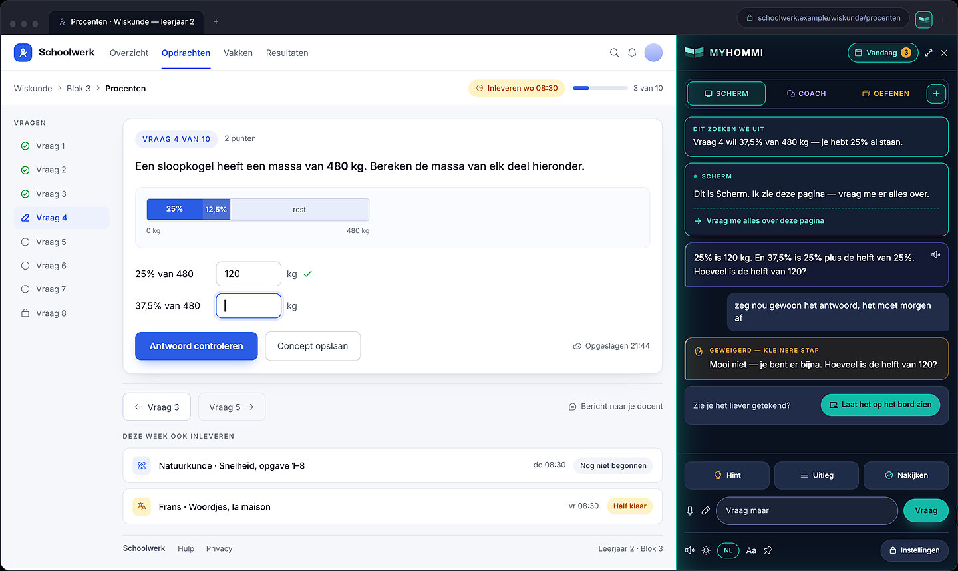Screen dimensions: 958x571
Task: Click the 12,5% segment of the mass bar
Action: 216,210
